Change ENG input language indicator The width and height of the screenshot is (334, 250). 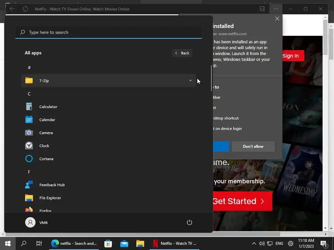coord(279,243)
